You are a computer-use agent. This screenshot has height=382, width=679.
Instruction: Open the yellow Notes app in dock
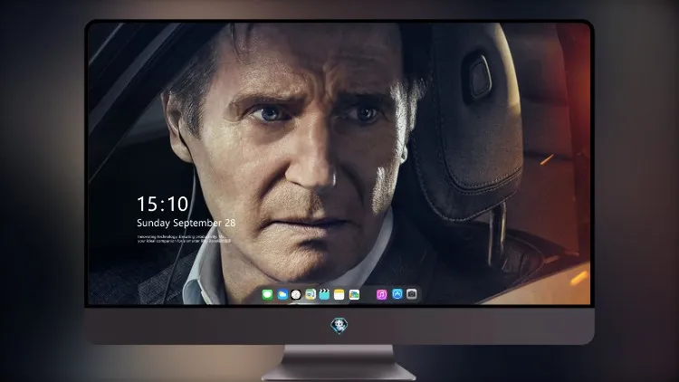tap(339, 294)
